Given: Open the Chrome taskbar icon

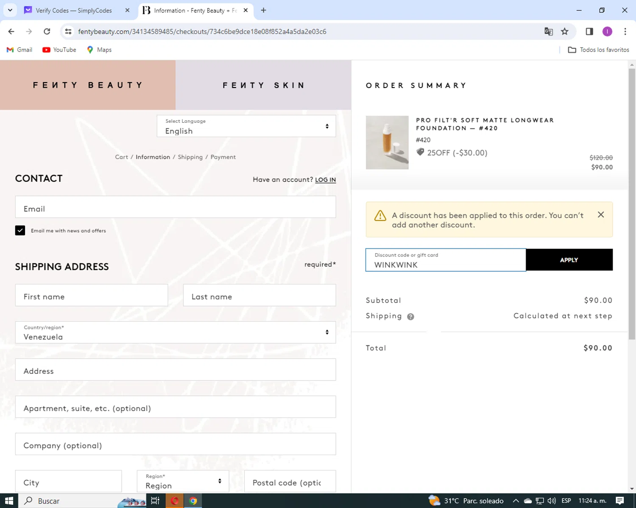Looking at the screenshot, I should click(x=193, y=501).
